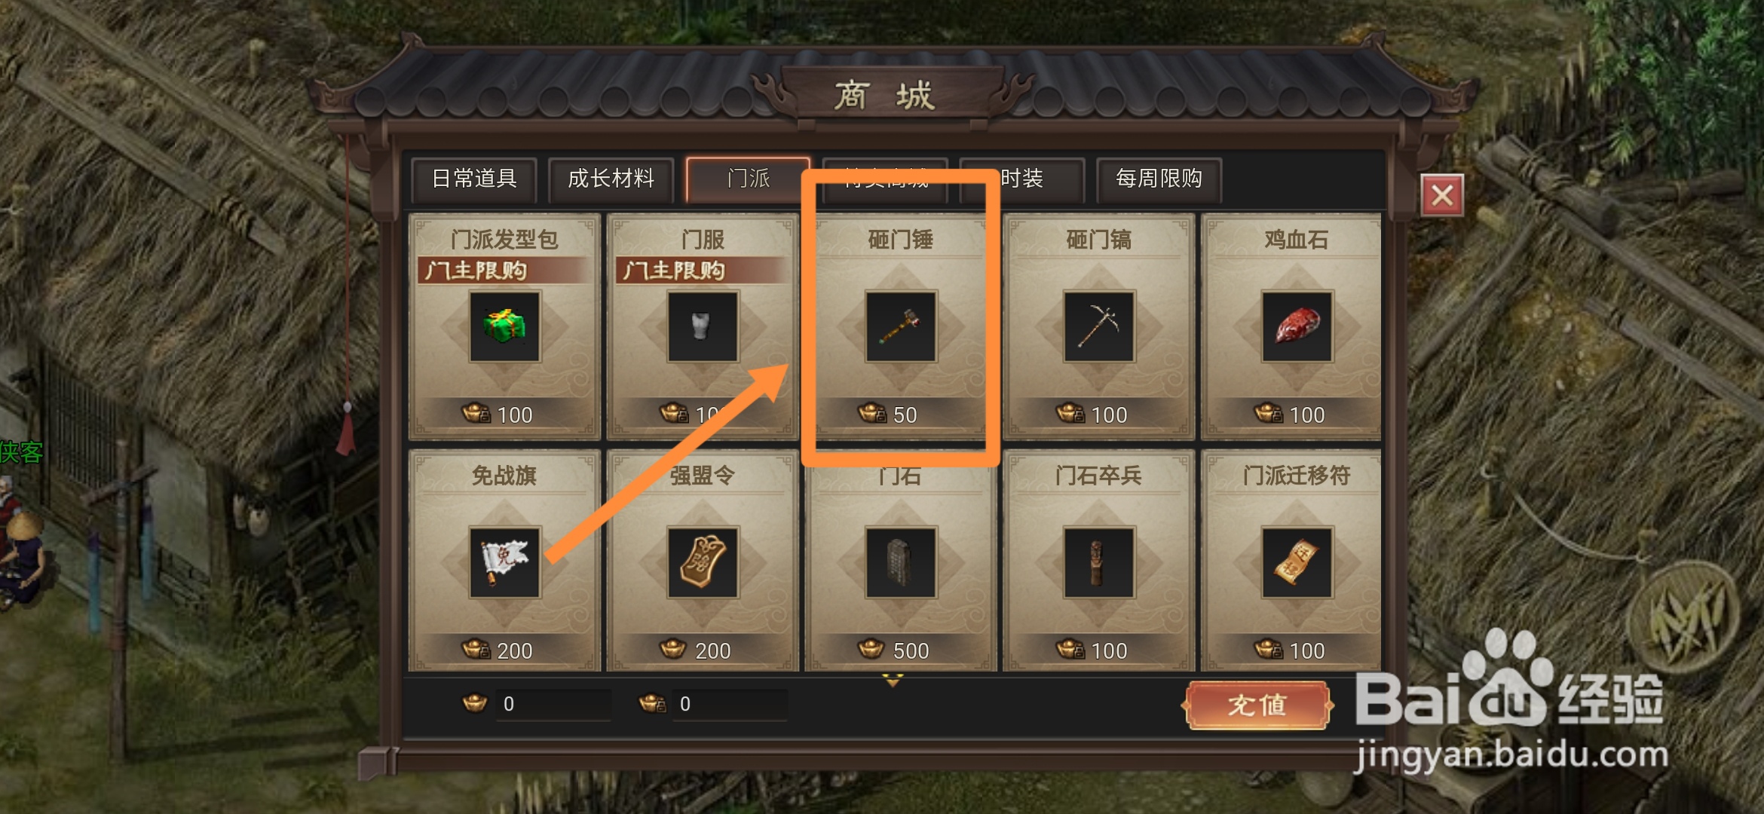Select the 门派 tab
1764x814 pixels.
pos(748,179)
